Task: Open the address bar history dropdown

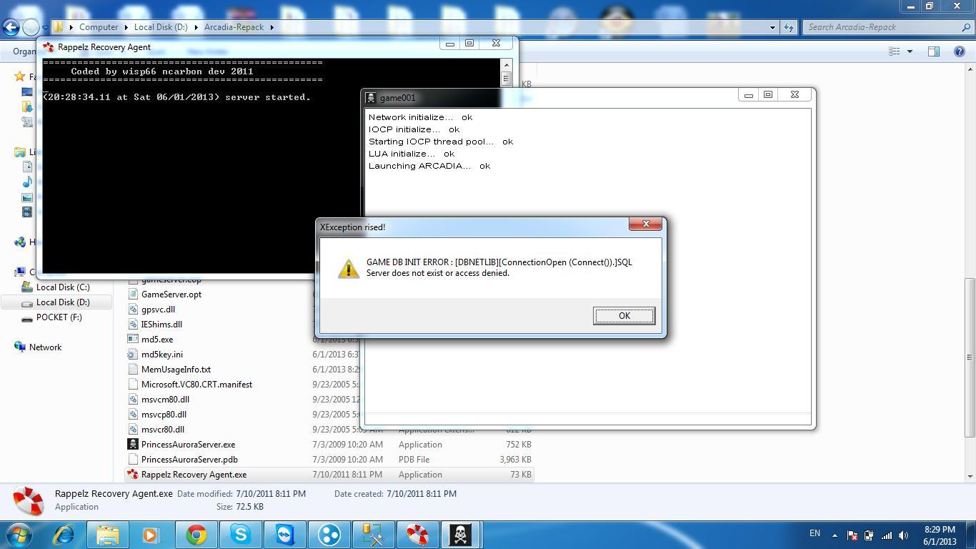Action: click(772, 27)
